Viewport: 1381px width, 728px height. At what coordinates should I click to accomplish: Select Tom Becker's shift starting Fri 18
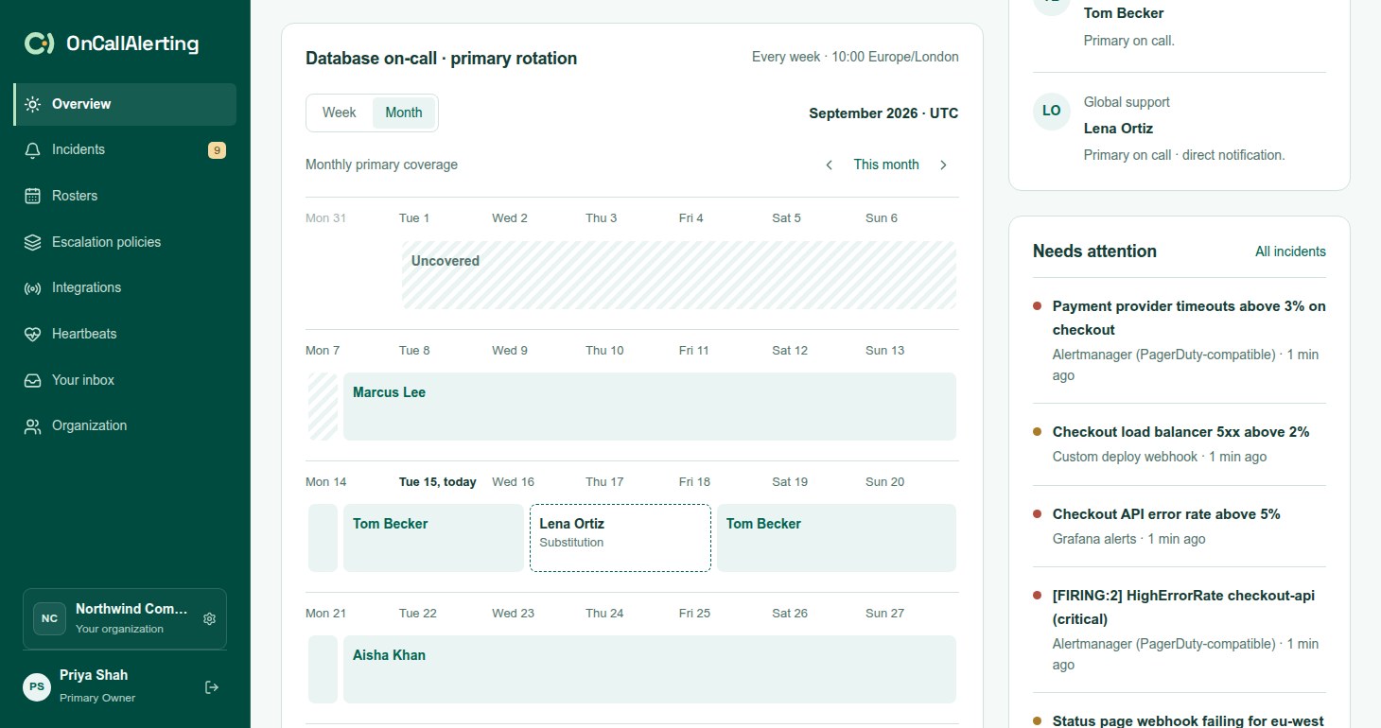tap(836, 538)
